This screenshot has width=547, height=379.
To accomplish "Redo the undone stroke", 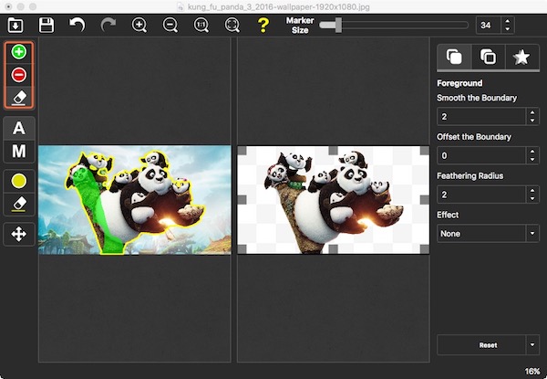I will click(108, 26).
